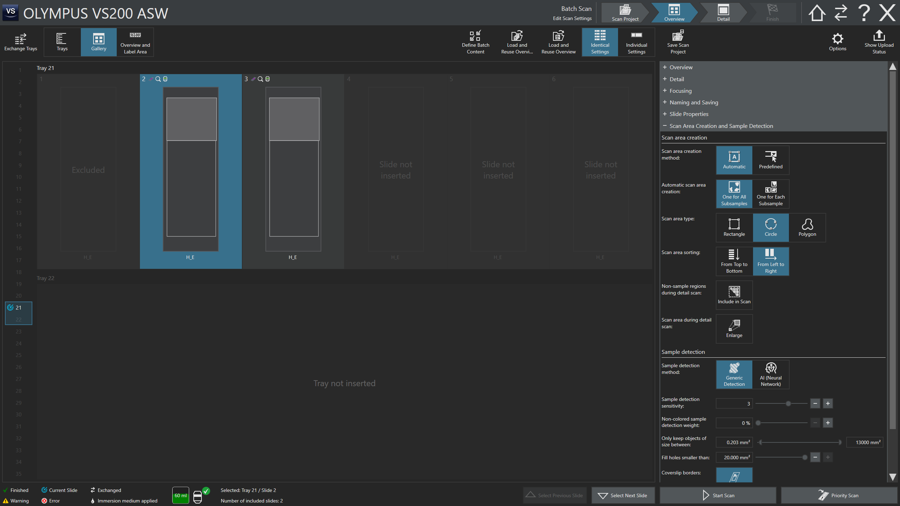
Task: Click Save Scan Project icon
Action: click(x=678, y=42)
